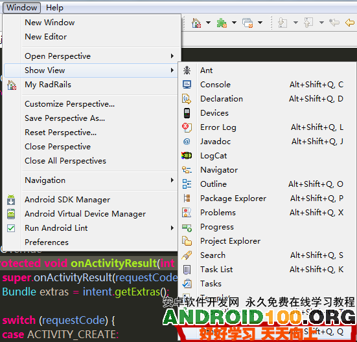The width and height of the screenshot is (357, 342).
Task: Open LogCat view from submenu
Action: point(214,156)
